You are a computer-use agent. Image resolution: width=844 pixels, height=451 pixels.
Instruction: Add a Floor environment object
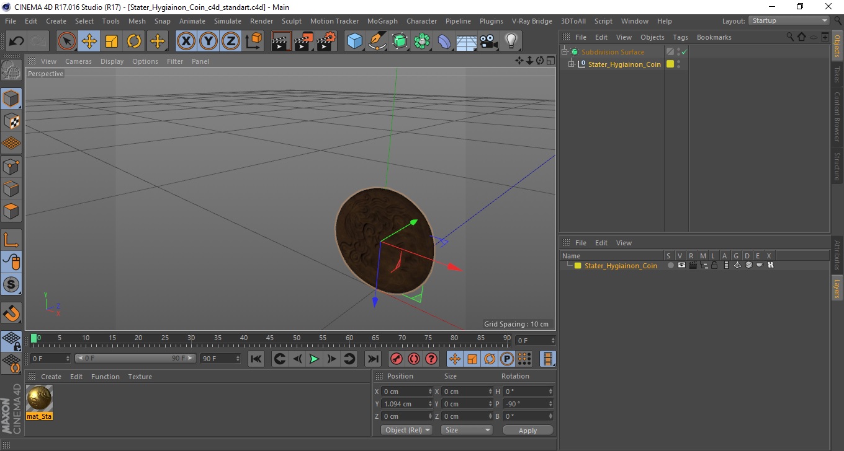point(466,42)
